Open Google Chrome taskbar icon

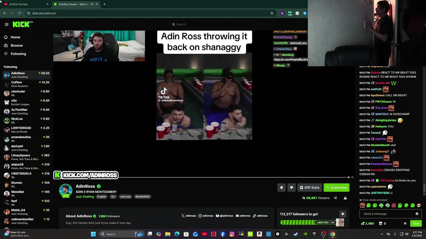click(x=332, y=234)
